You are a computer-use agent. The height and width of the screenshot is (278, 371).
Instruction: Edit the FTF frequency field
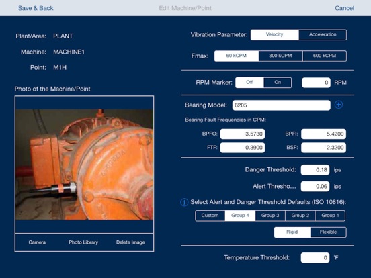click(x=243, y=148)
